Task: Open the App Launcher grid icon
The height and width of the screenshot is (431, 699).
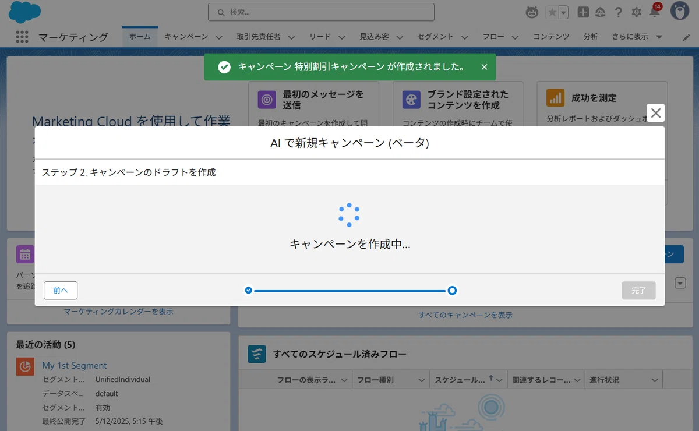Action: click(22, 37)
